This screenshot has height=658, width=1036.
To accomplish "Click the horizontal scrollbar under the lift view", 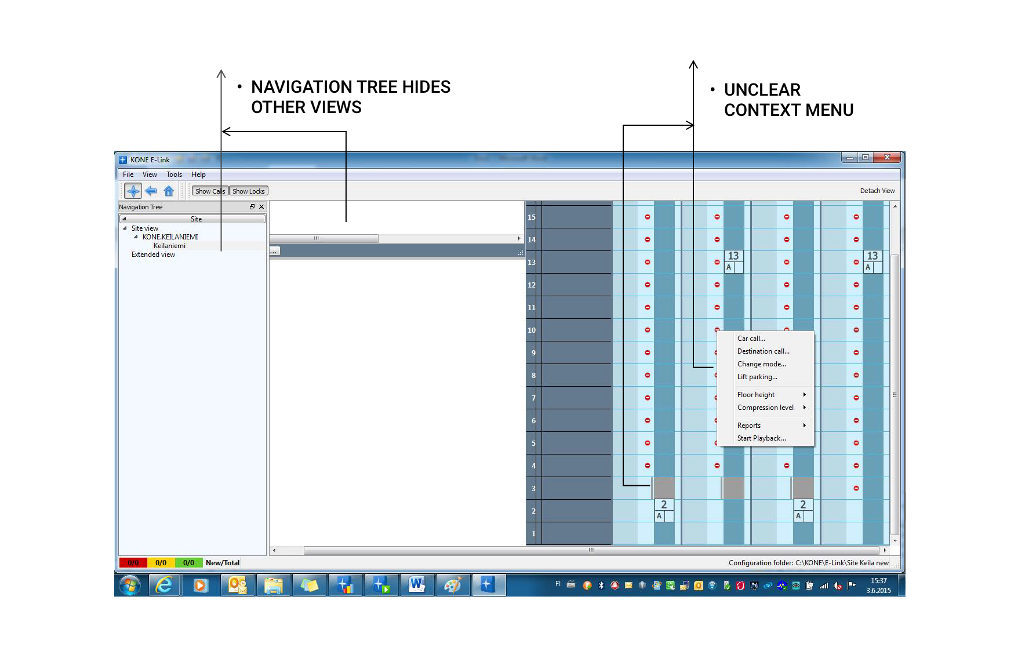I will tap(591, 550).
